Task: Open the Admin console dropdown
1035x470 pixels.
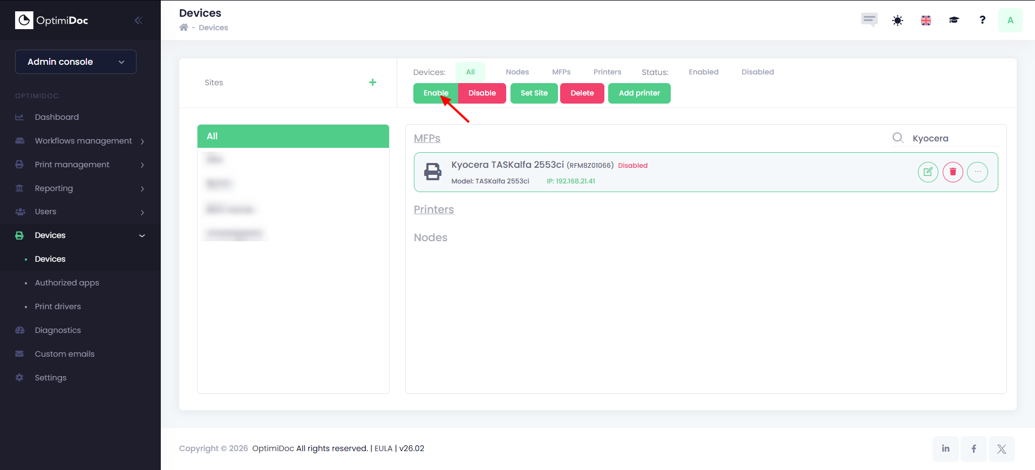Action: [x=76, y=62]
